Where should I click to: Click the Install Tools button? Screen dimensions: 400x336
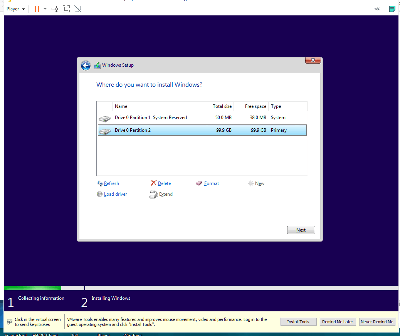coord(299,322)
